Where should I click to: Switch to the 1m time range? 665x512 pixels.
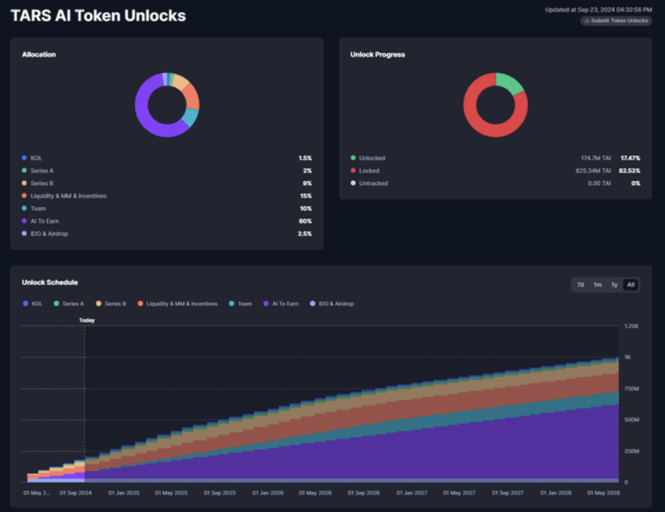[x=597, y=285]
